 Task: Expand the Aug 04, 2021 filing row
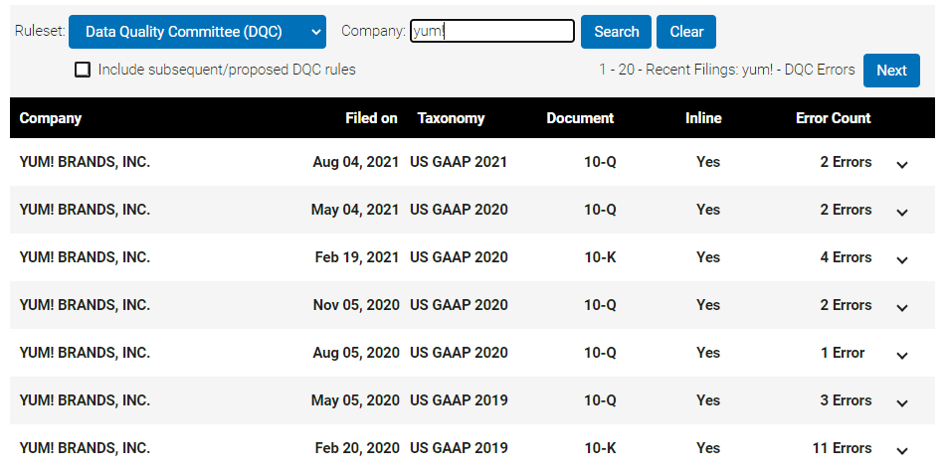pyautogui.click(x=902, y=164)
